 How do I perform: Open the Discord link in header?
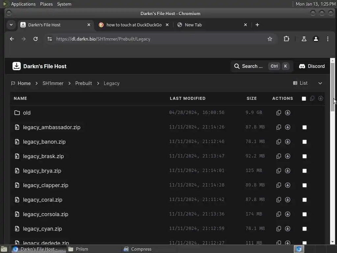click(x=312, y=66)
